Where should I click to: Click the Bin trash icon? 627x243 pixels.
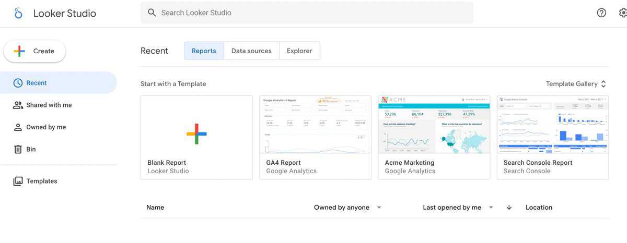point(18,149)
